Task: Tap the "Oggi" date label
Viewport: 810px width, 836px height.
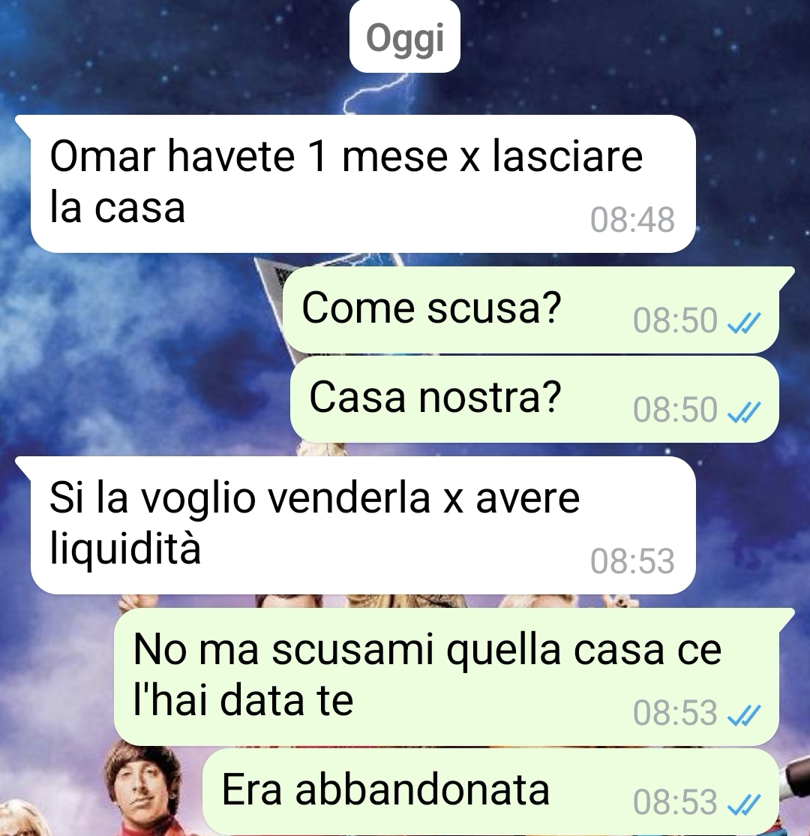Action: [x=404, y=36]
